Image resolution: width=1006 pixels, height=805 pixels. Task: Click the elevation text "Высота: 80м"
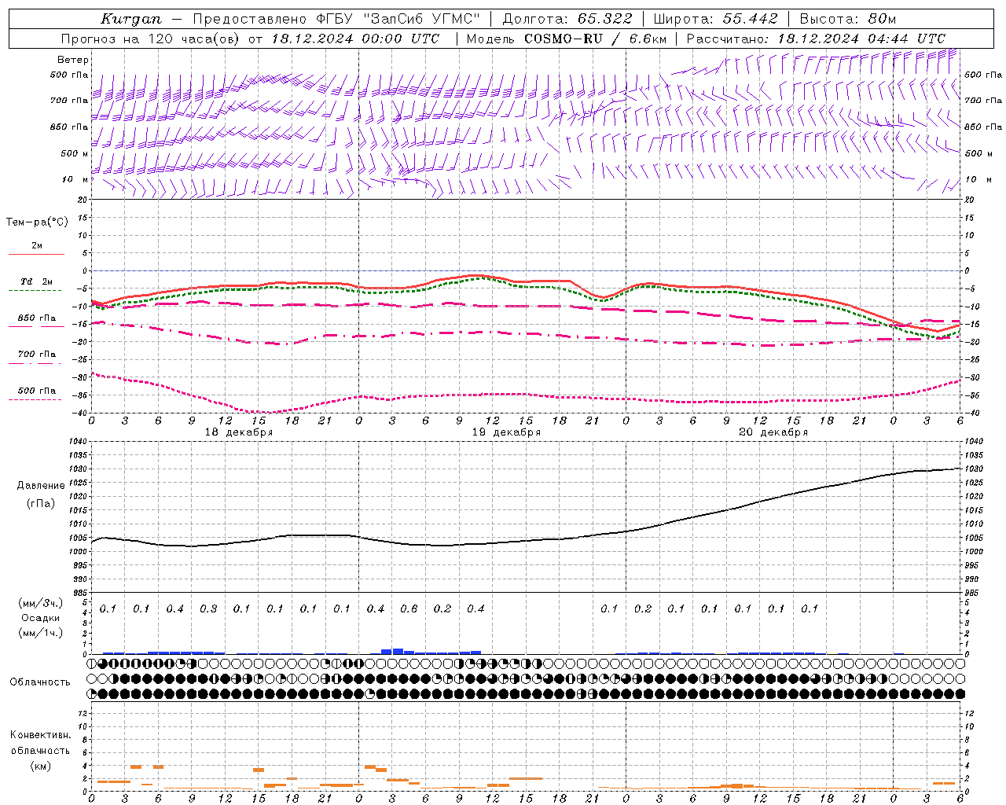pyautogui.click(x=847, y=19)
